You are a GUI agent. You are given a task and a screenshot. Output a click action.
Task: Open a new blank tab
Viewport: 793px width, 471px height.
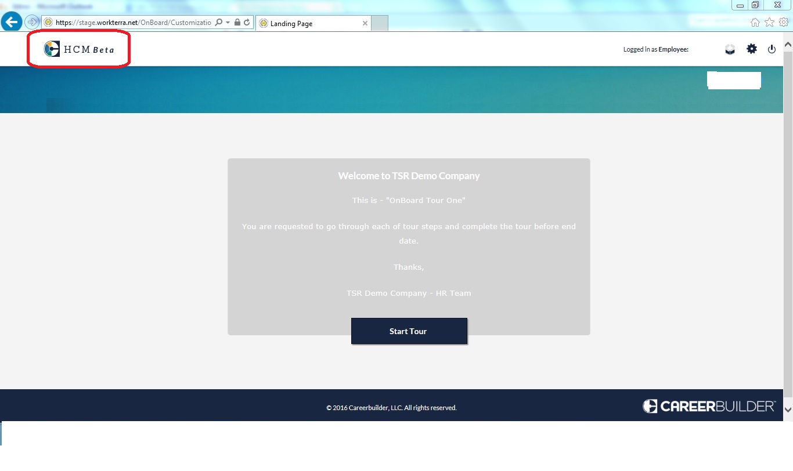pyautogui.click(x=379, y=24)
